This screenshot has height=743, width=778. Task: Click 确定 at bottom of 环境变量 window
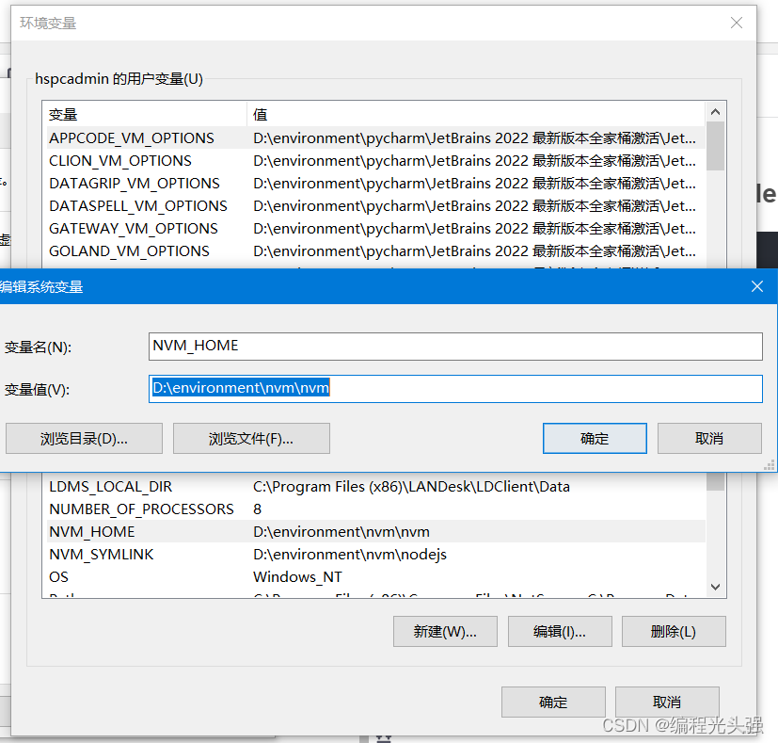point(553,702)
